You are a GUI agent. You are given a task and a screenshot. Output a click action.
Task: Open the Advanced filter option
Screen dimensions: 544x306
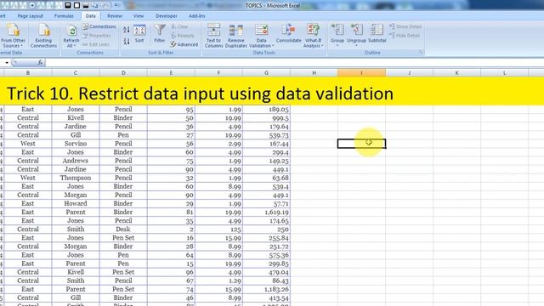click(184, 44)
